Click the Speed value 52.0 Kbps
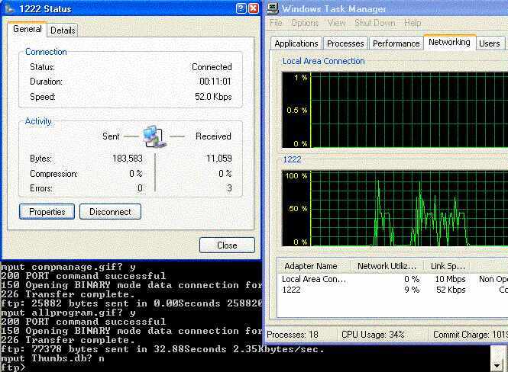This screenshot has height=372, width=508. (213, 97)
